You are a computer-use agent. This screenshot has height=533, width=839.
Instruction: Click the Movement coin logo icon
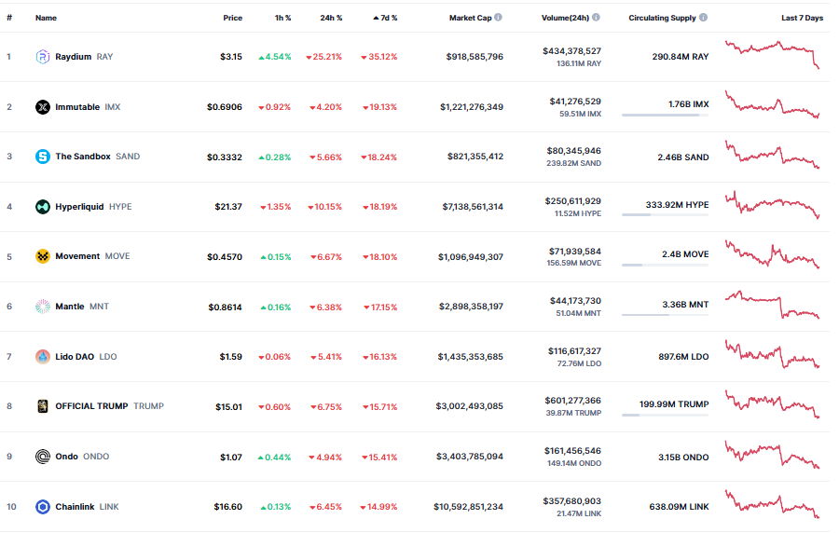[x=43, y=256]
